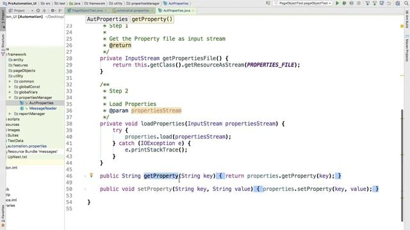Open the Structure tool window side tab
The image size is (410, 230).
tap(3, 45)
